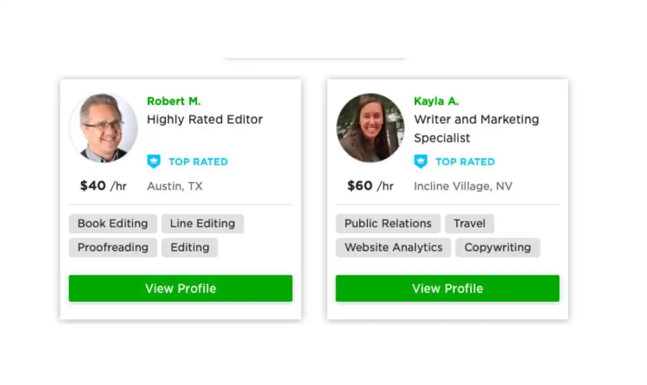
Task: Click the Writer and Marketing Specialist title
Action: pos(477,129)
